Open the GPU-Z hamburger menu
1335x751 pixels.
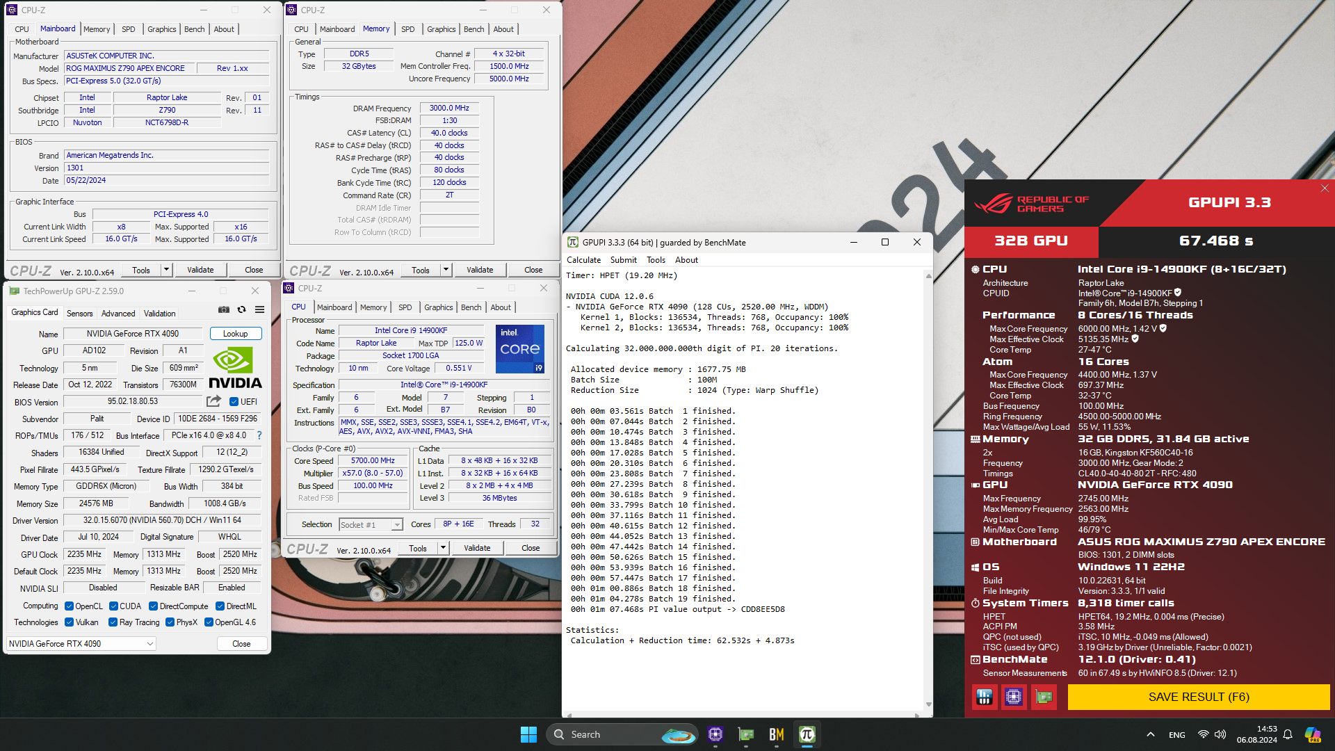coord(259,310)
